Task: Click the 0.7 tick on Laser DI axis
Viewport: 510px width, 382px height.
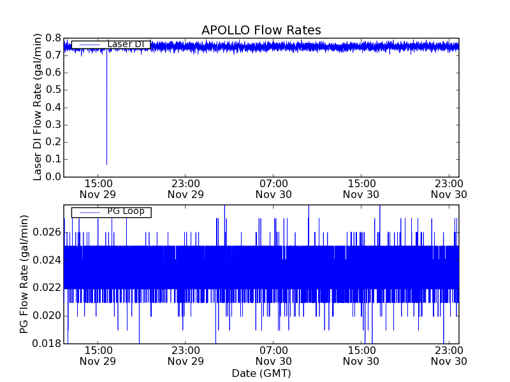Action: 54,55
